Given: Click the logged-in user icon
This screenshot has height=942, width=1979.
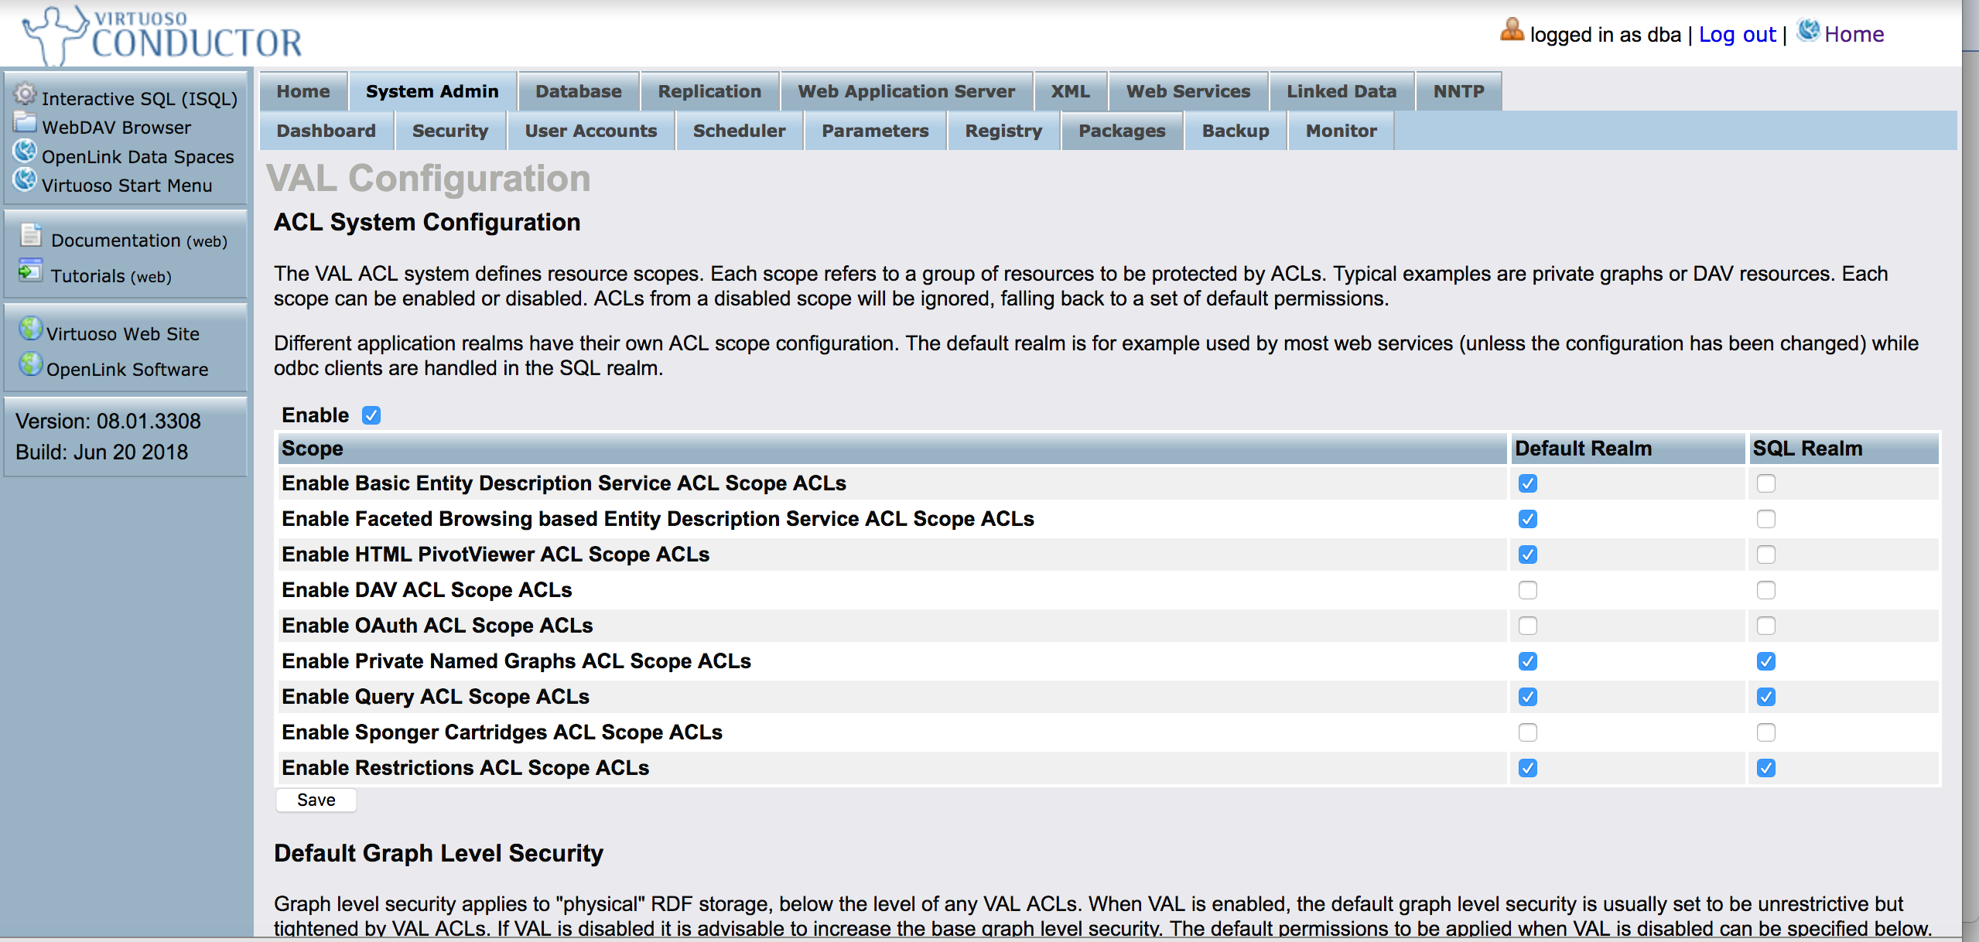Looking at the screenshot, I should coord(1512,31).
